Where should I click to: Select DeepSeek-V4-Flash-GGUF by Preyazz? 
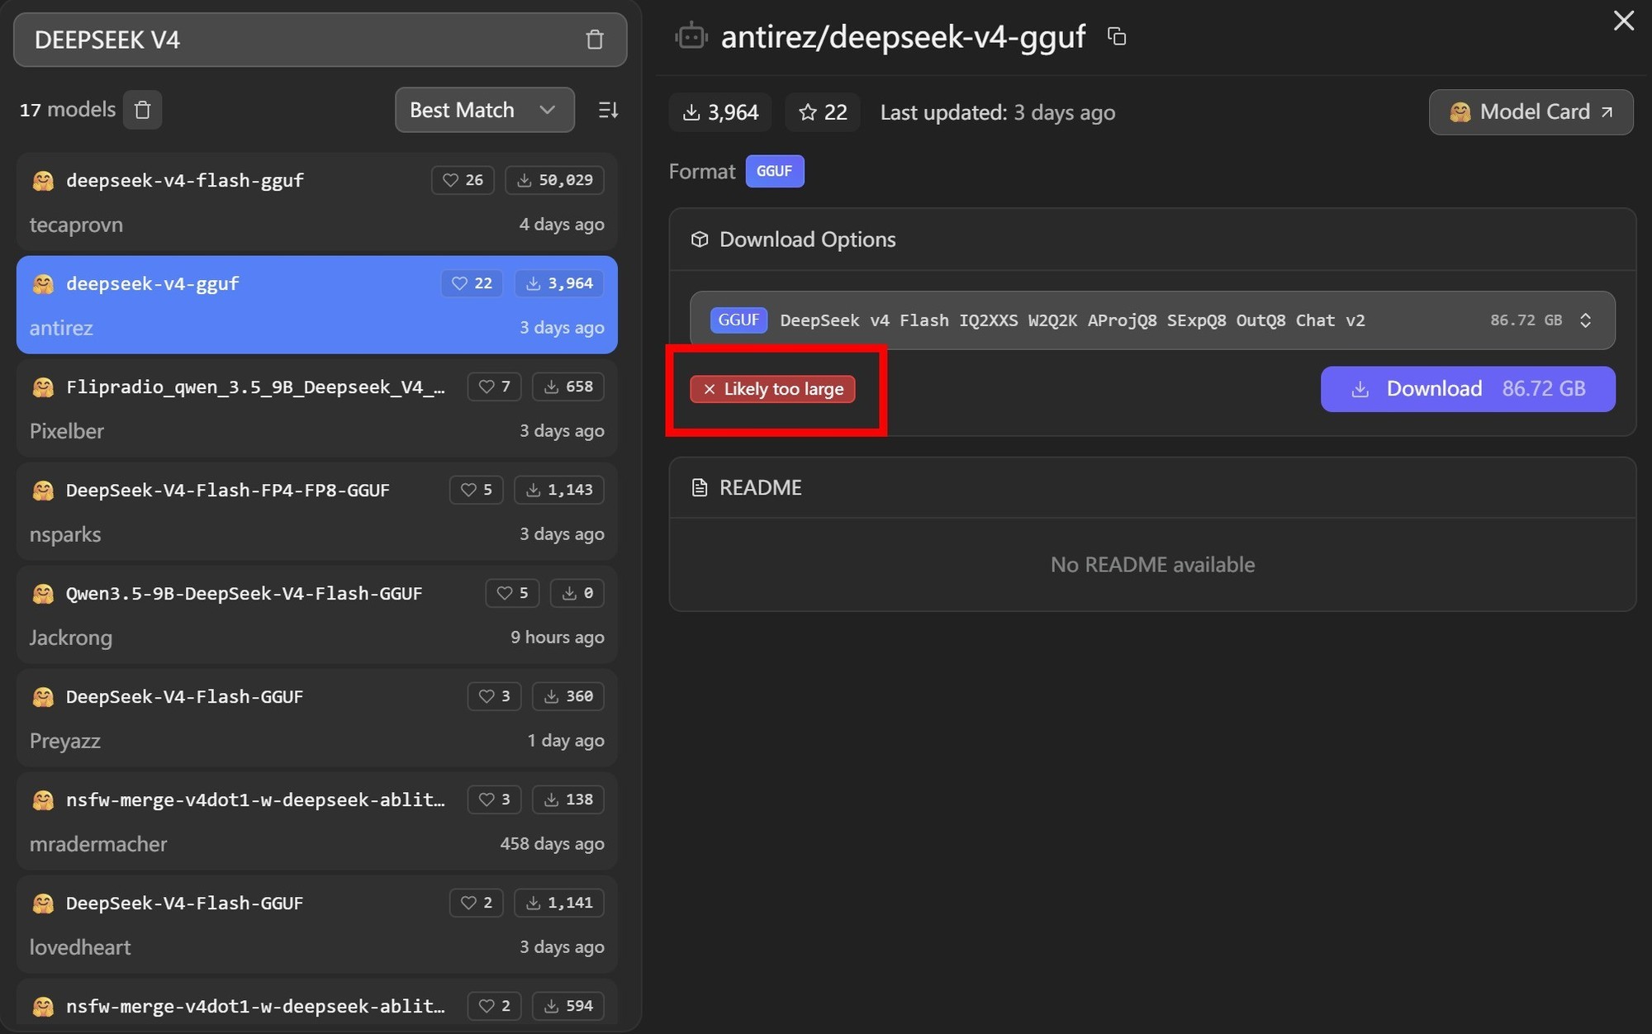[317, 718]
